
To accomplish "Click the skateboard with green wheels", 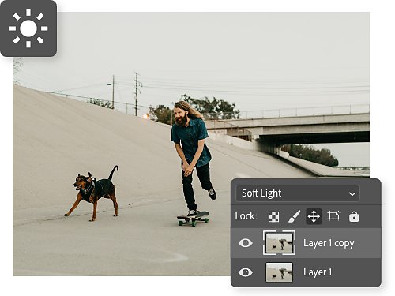I will tap(193, 219).
